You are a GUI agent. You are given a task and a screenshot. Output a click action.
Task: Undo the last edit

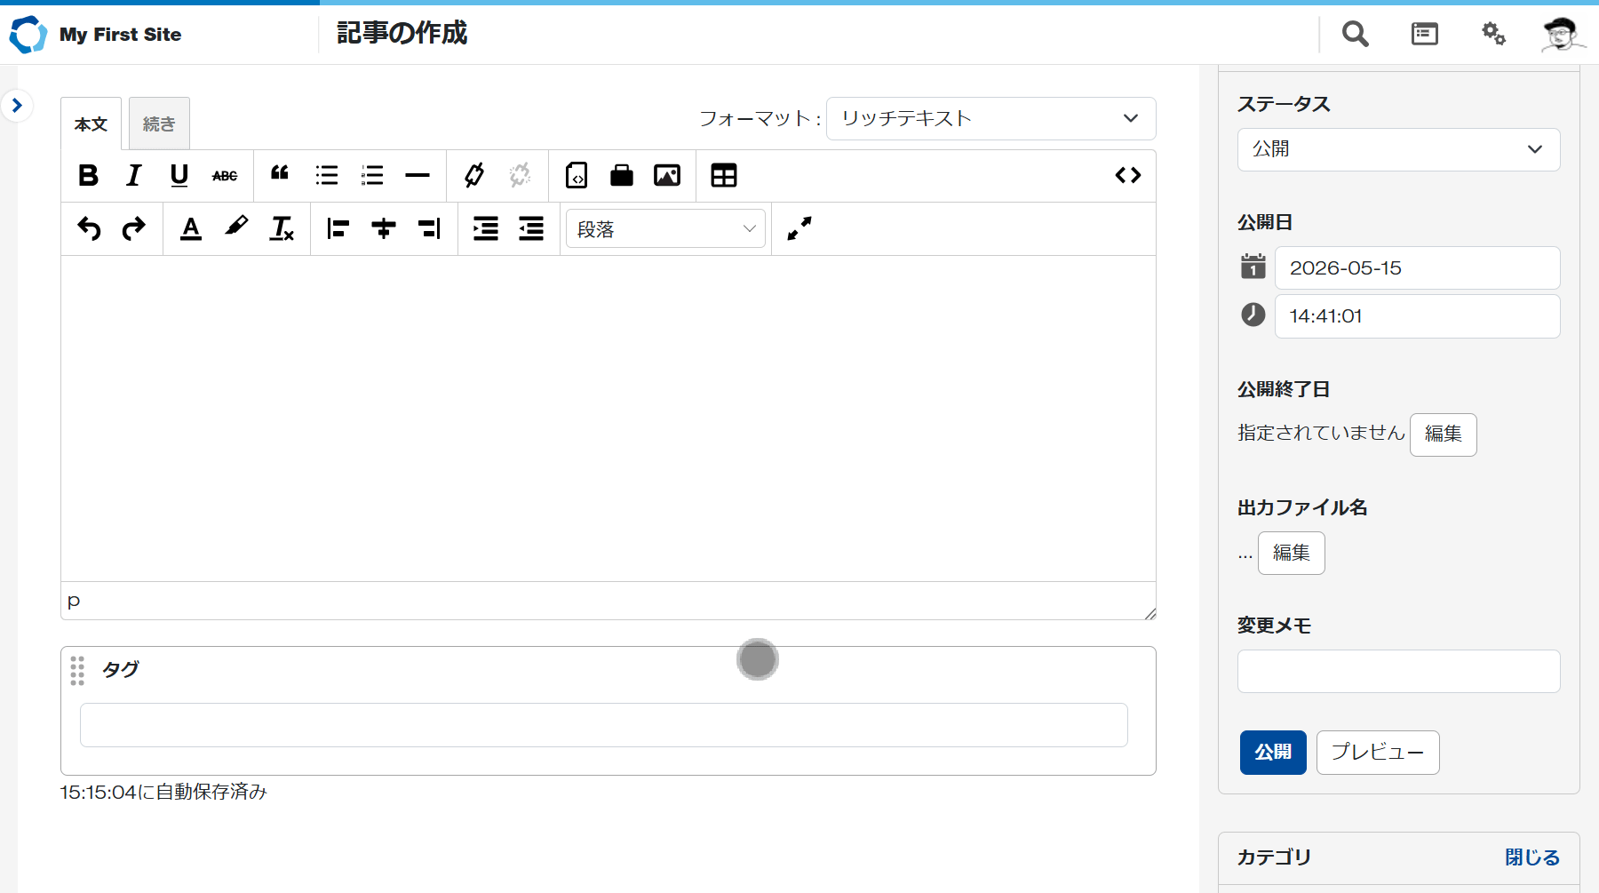pos(89,228)
